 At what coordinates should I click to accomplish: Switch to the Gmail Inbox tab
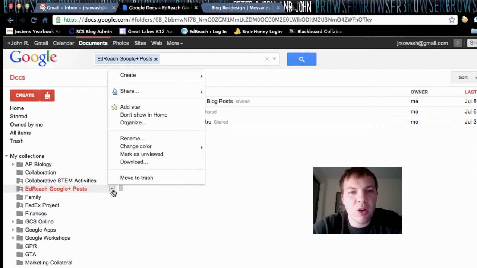(x=78, y=7)
